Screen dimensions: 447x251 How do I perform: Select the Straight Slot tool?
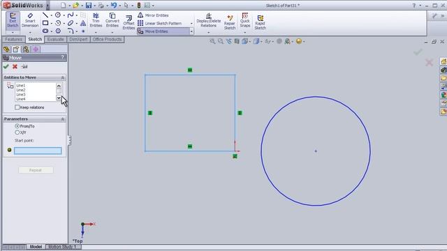click(45, 31)
